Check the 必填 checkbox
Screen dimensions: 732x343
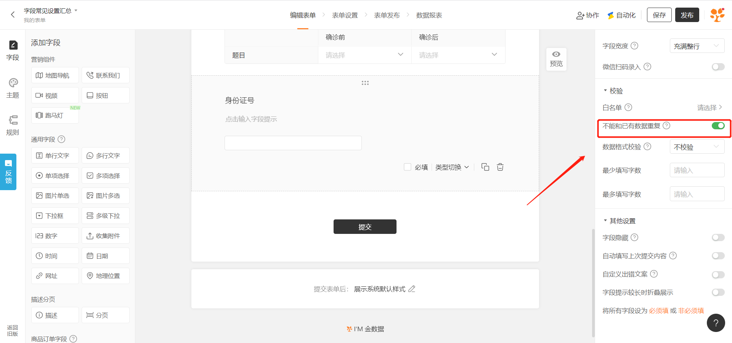[x=408, y=167]
